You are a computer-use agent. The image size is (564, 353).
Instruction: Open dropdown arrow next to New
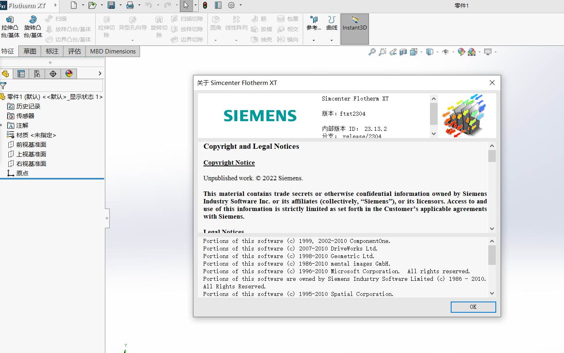point(83,5)
